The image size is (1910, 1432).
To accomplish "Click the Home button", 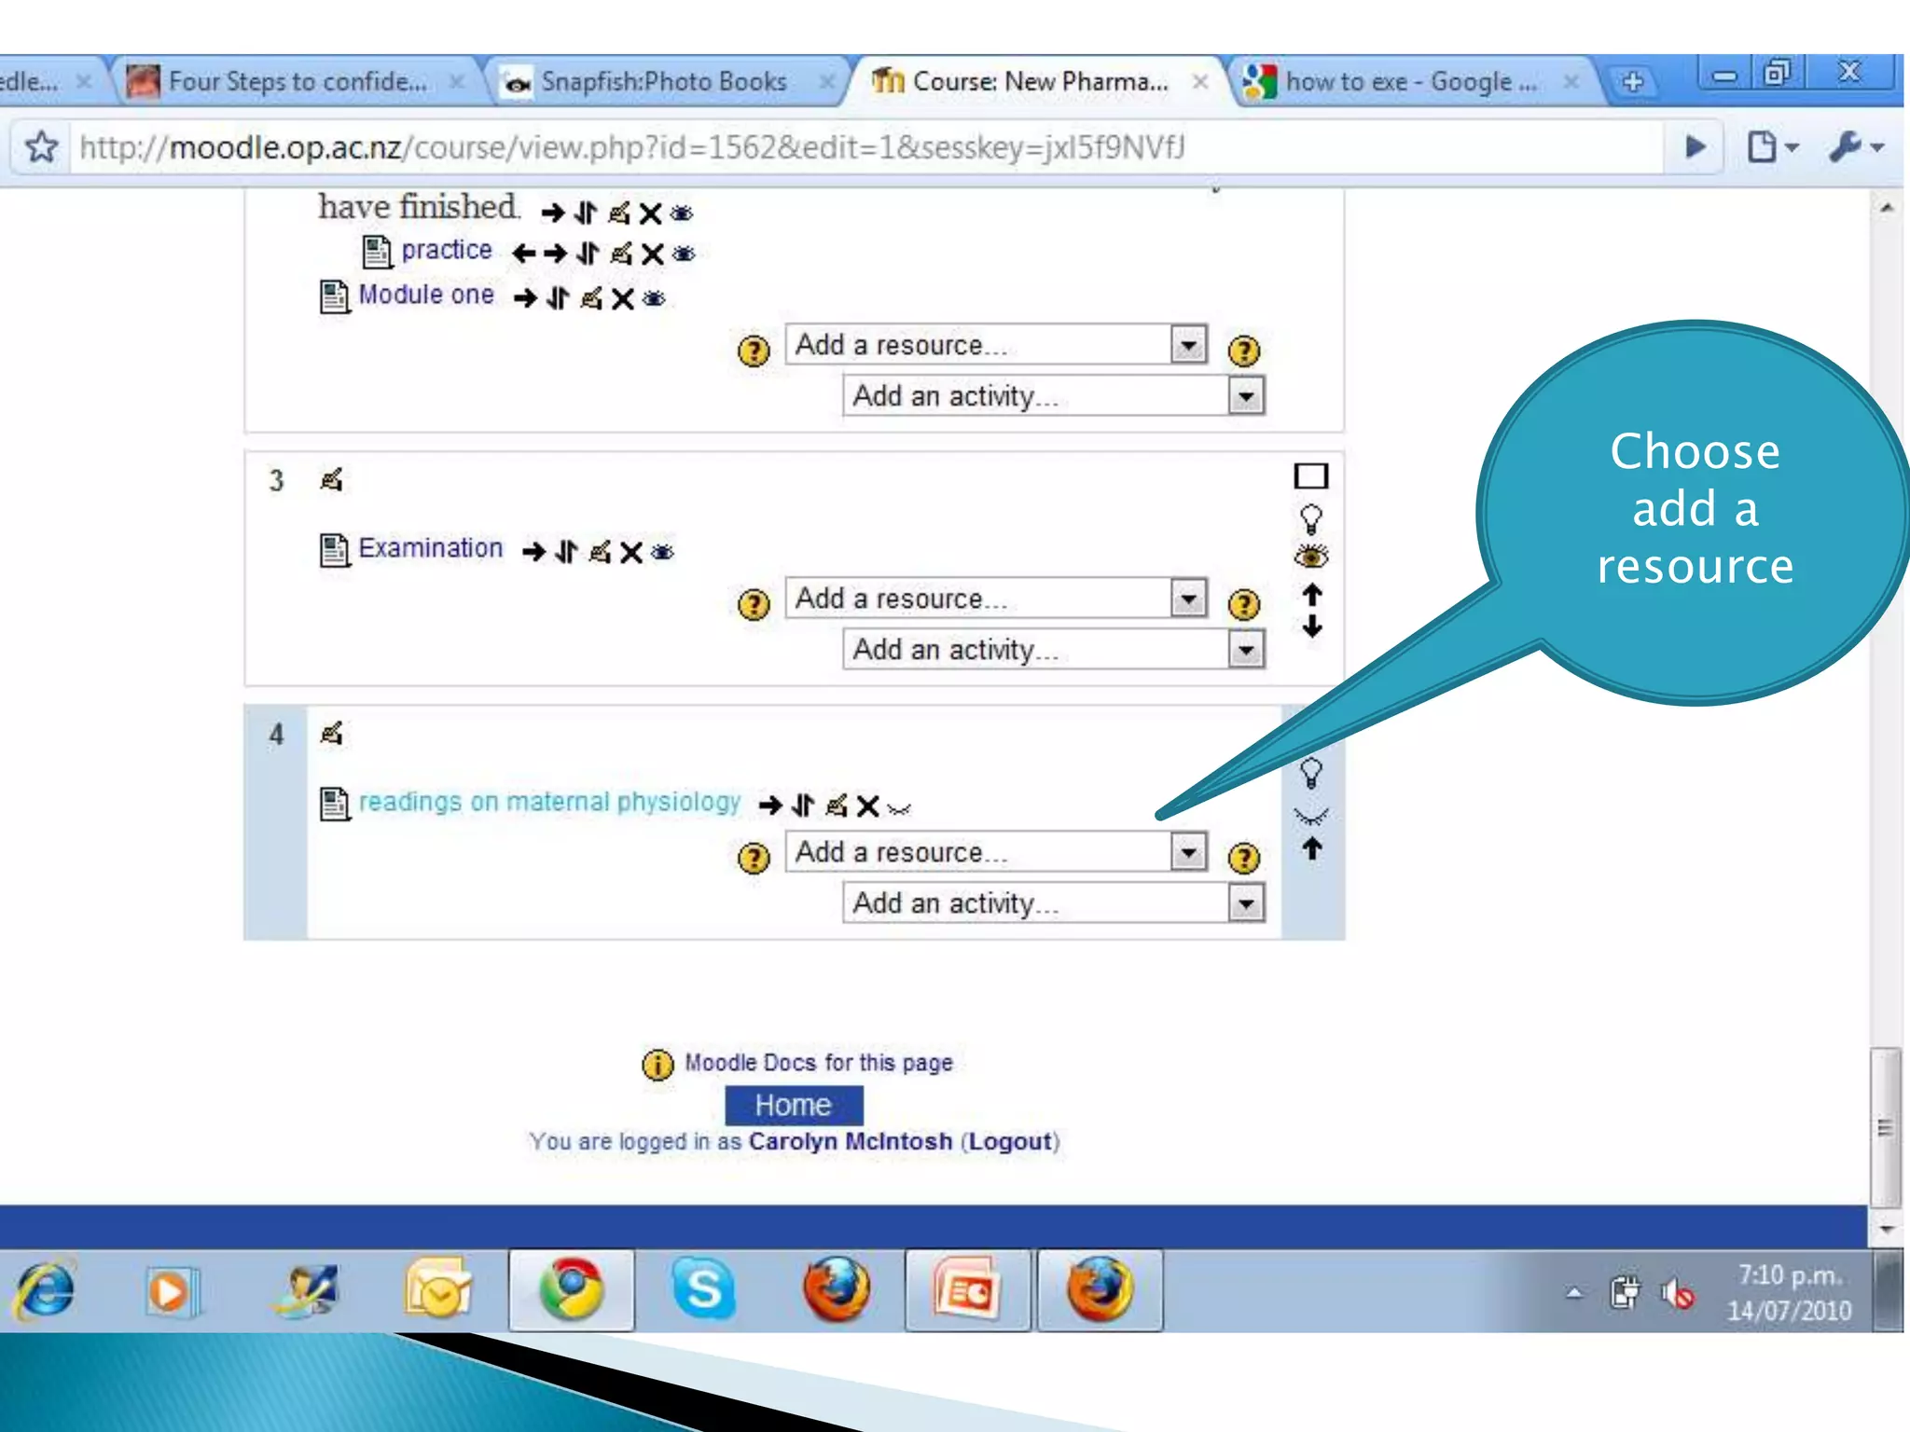I will coord(794,1106).
